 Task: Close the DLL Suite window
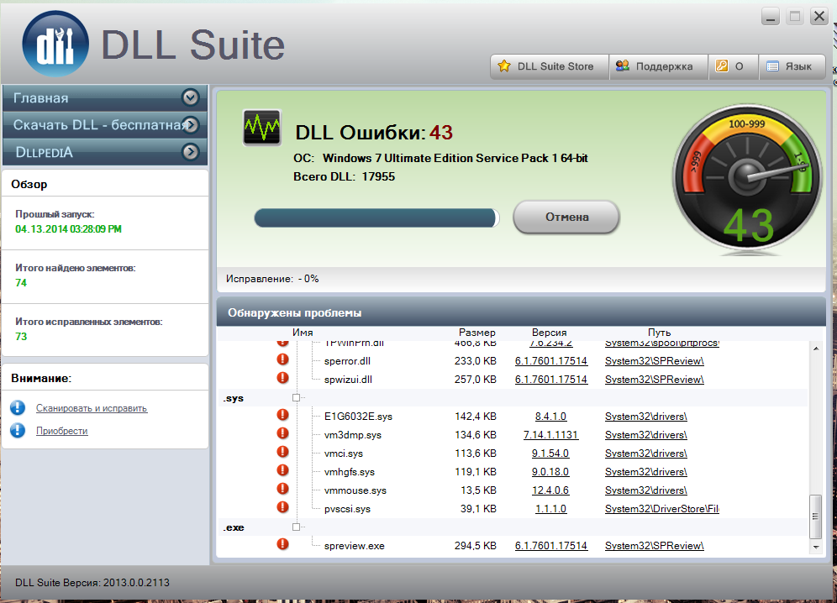pos(819,17)
